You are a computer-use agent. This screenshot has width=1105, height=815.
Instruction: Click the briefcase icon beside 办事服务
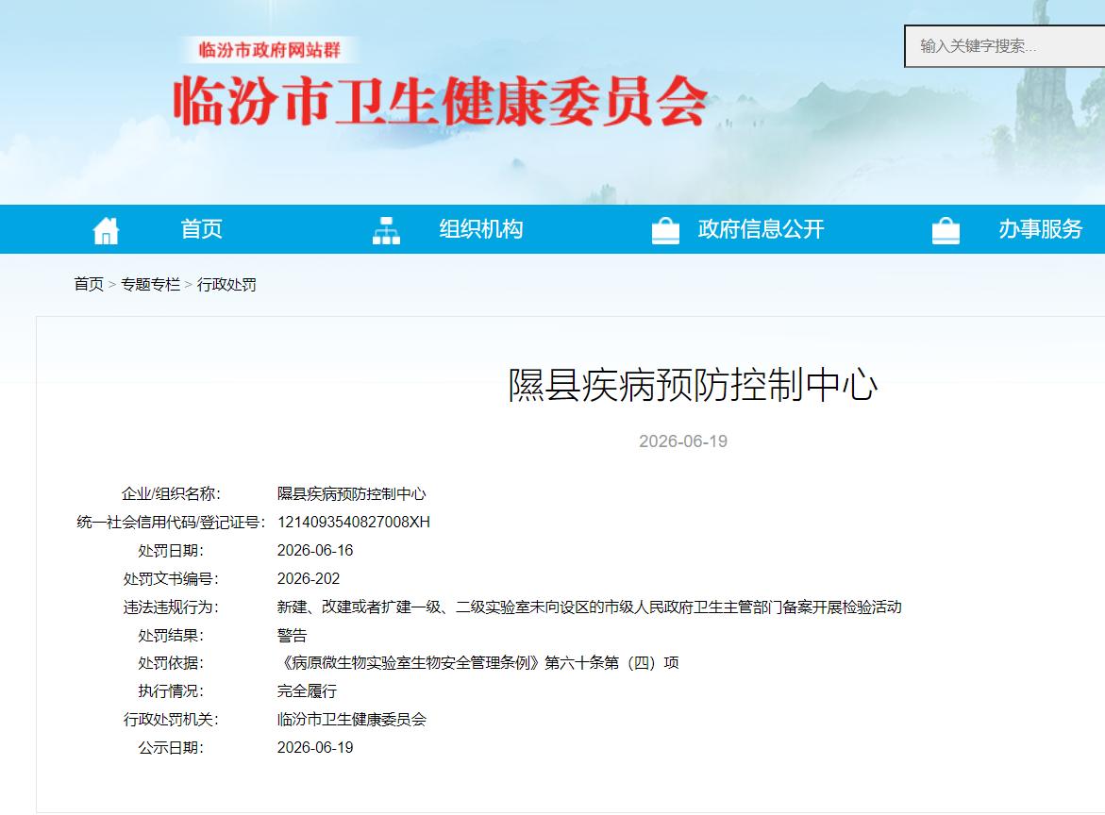[945, 229]
